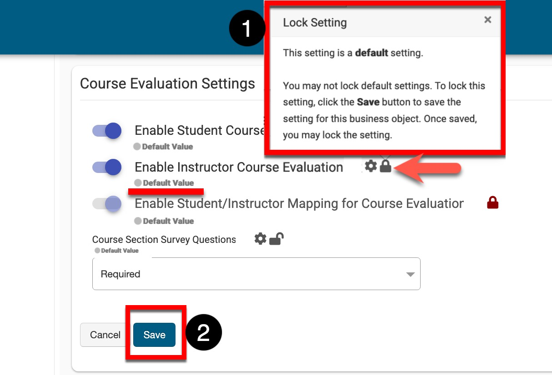Viewport: 552px width, 375px height.
Task: Cancel the settings changes
Action: coord(105,335)
